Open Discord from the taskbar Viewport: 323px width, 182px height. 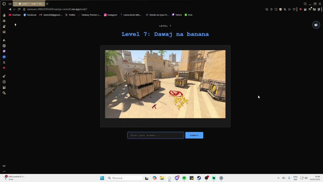[177, 178]
